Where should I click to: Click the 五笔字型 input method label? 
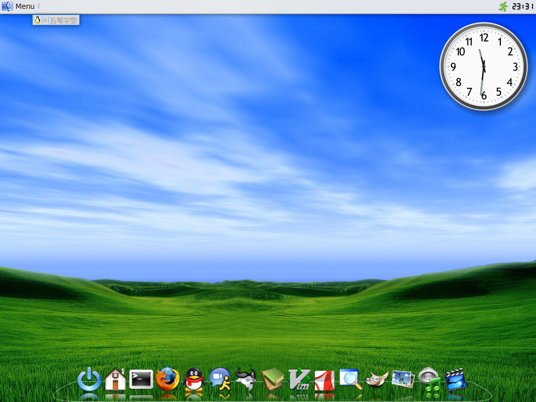63,20
